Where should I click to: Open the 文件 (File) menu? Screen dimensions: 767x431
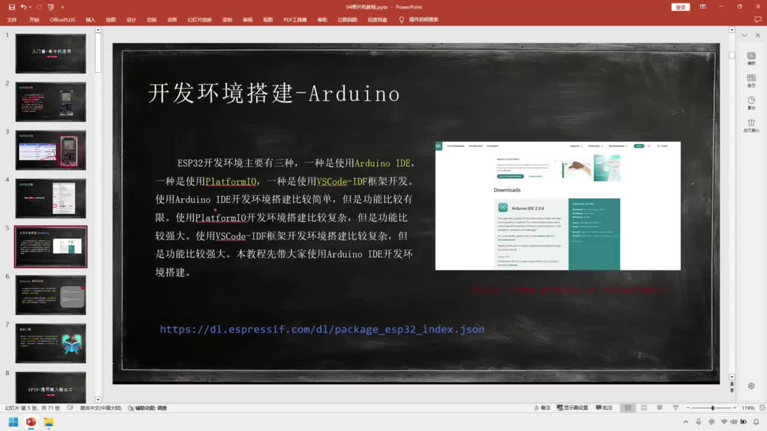coord(11,20)
